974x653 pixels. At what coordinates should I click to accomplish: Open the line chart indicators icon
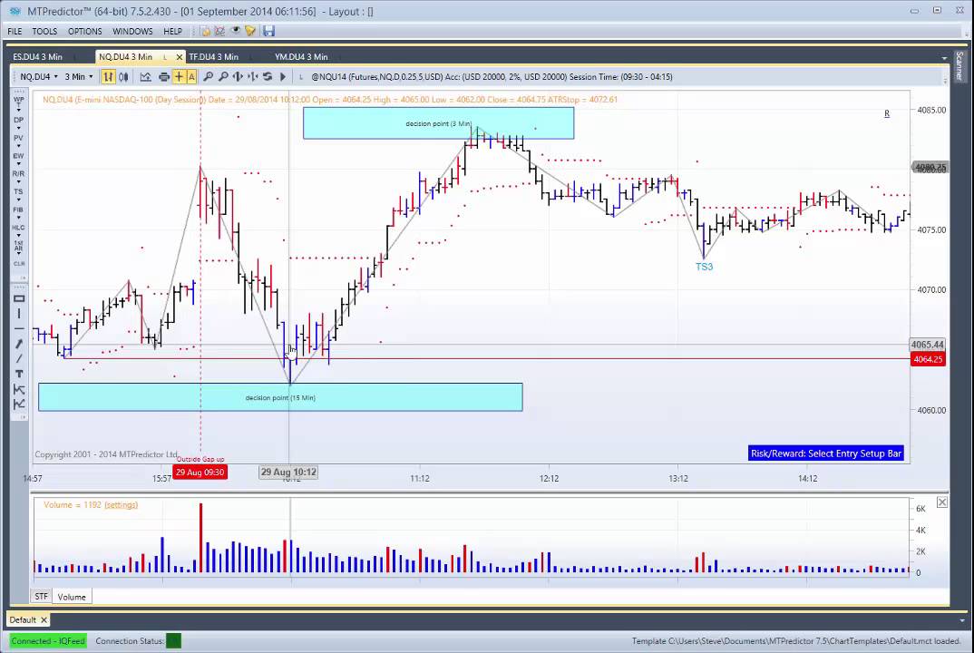(x=145, y=76)
